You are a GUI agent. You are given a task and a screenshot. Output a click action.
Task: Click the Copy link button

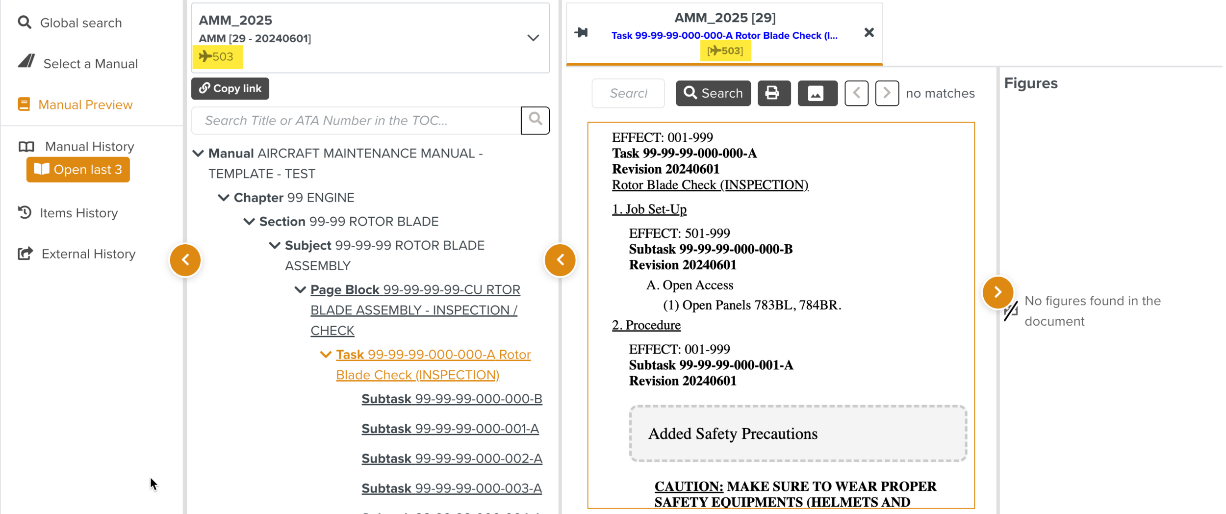230,89
